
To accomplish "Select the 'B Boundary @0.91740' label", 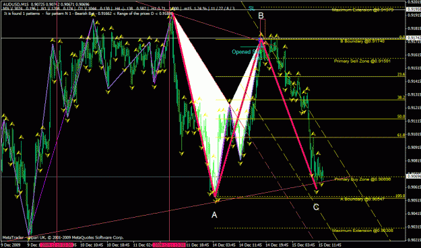I will 362,41.
